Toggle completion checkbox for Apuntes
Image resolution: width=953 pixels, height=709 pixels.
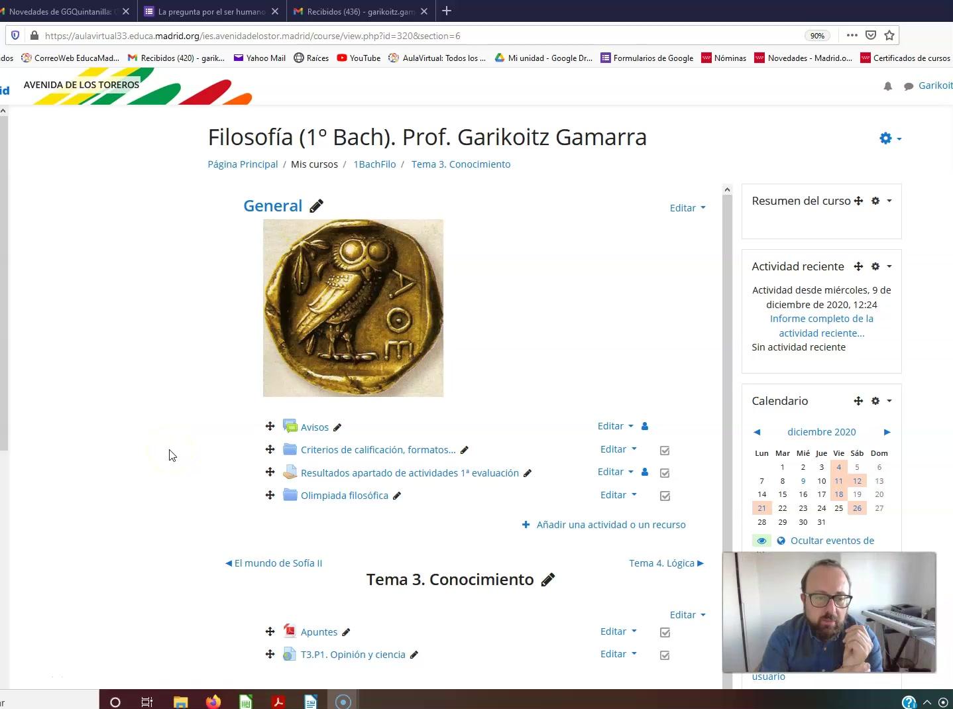click(x=665, y=633)
